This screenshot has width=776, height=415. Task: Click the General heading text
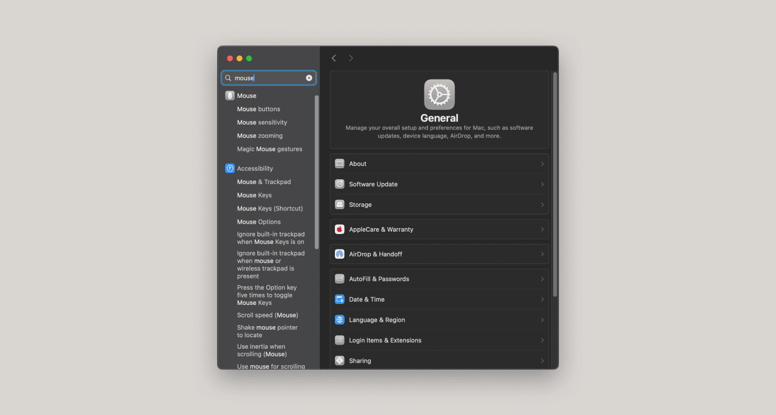point(439,118)
